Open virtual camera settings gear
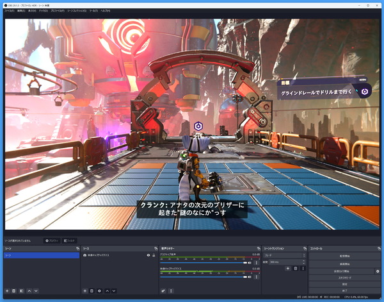384x302 pixels. click(x=378, y=271)
